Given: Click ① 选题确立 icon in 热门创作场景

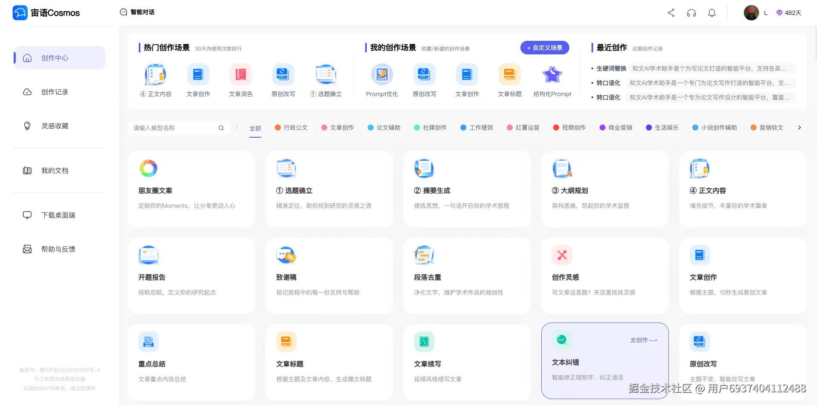Looking at the screenshot, I should (326, 75).
